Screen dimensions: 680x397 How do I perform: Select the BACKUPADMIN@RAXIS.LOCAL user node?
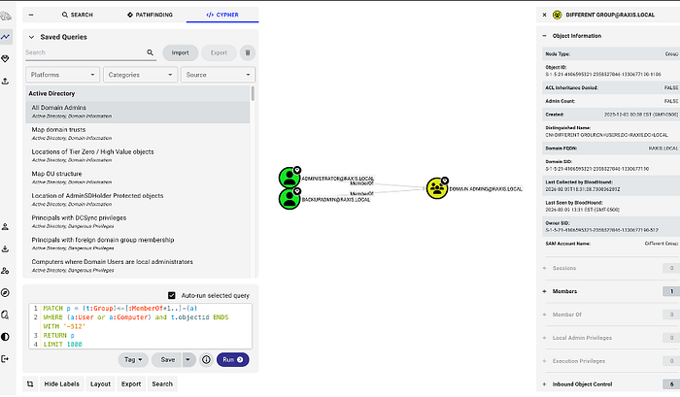tap(289, 198)
